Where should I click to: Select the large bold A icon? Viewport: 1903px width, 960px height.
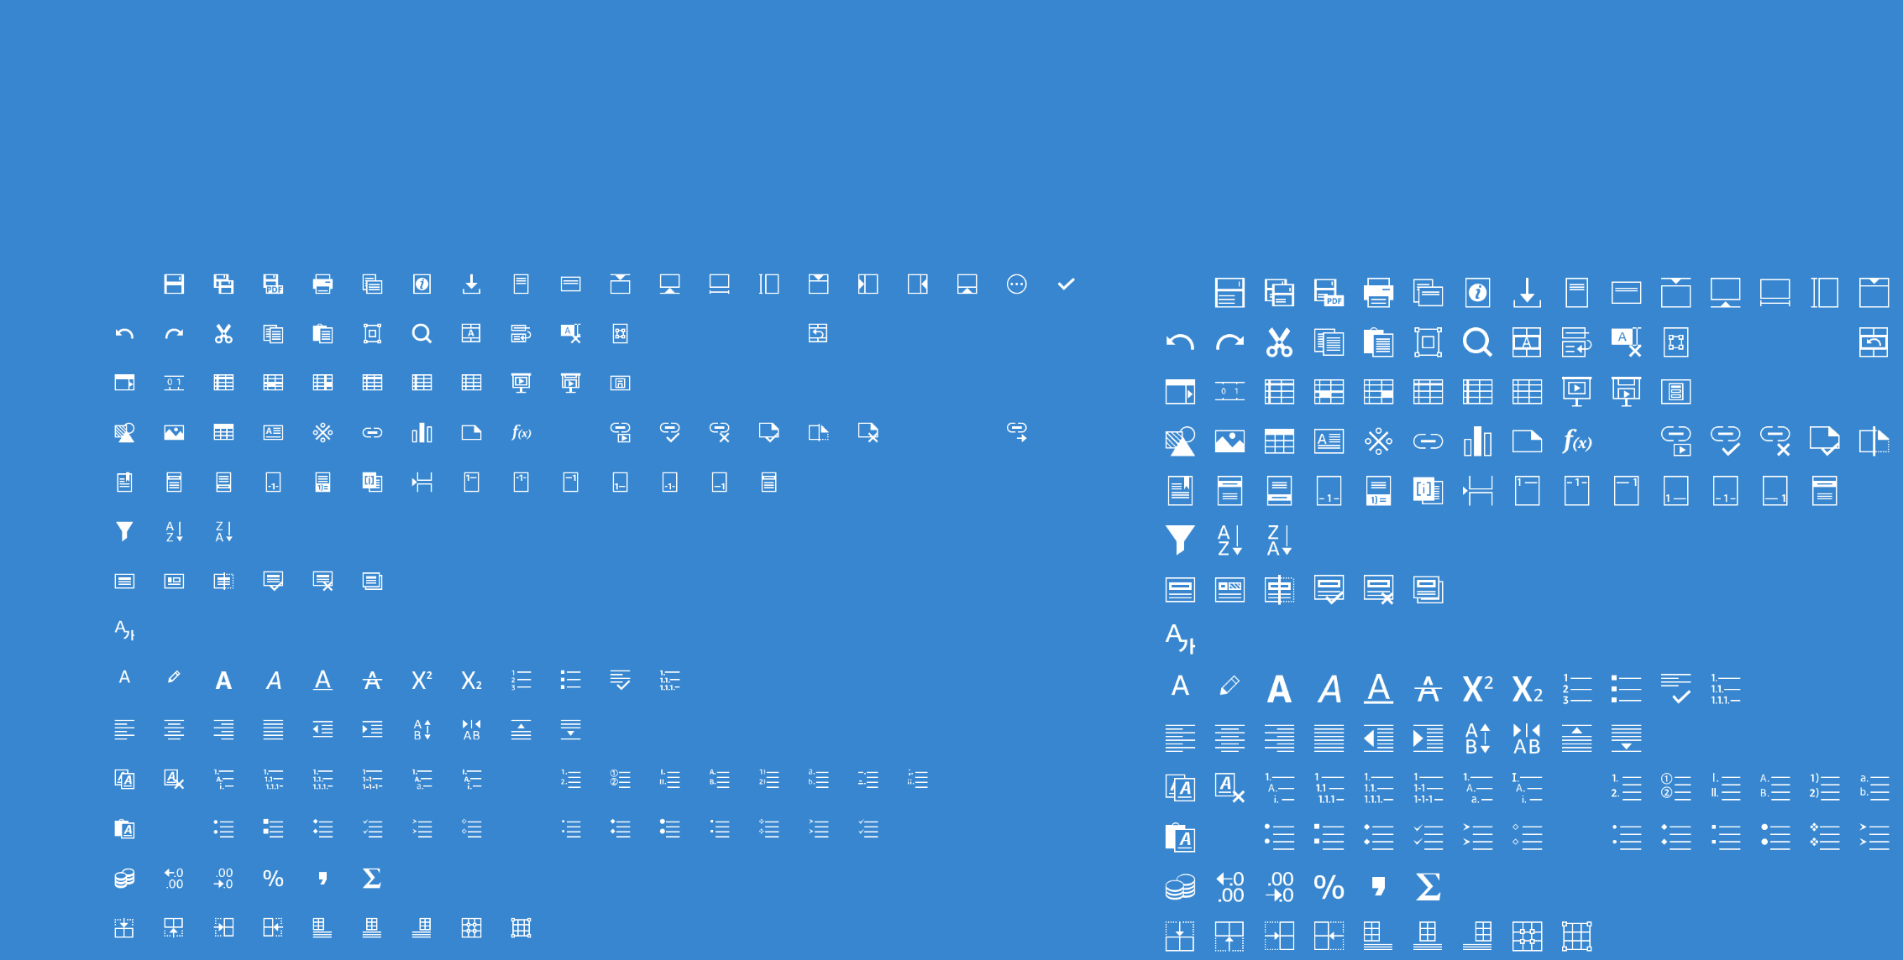(1279, 689)
